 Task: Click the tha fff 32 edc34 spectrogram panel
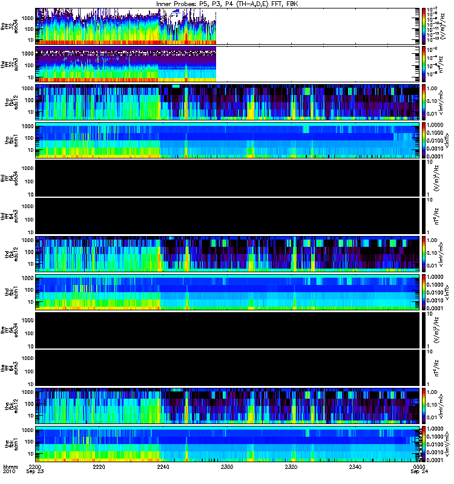click(228, 26)
